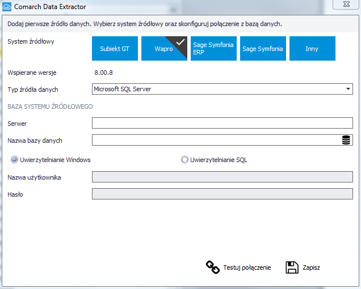Choose Sage Symfonia ERP tile

point(213,49)
